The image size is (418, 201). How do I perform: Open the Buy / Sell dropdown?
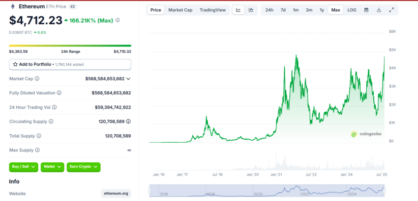pyautogui.click(x=24, y=167)
